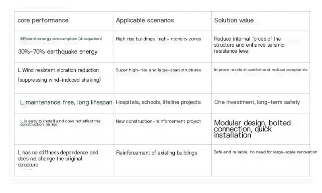Click the 'Super high-rise and large-span structures' cell
Screen dimensions: 322x193
pos(162,78)
